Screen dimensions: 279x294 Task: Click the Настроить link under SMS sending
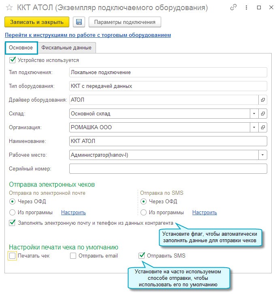pos(204,212)
